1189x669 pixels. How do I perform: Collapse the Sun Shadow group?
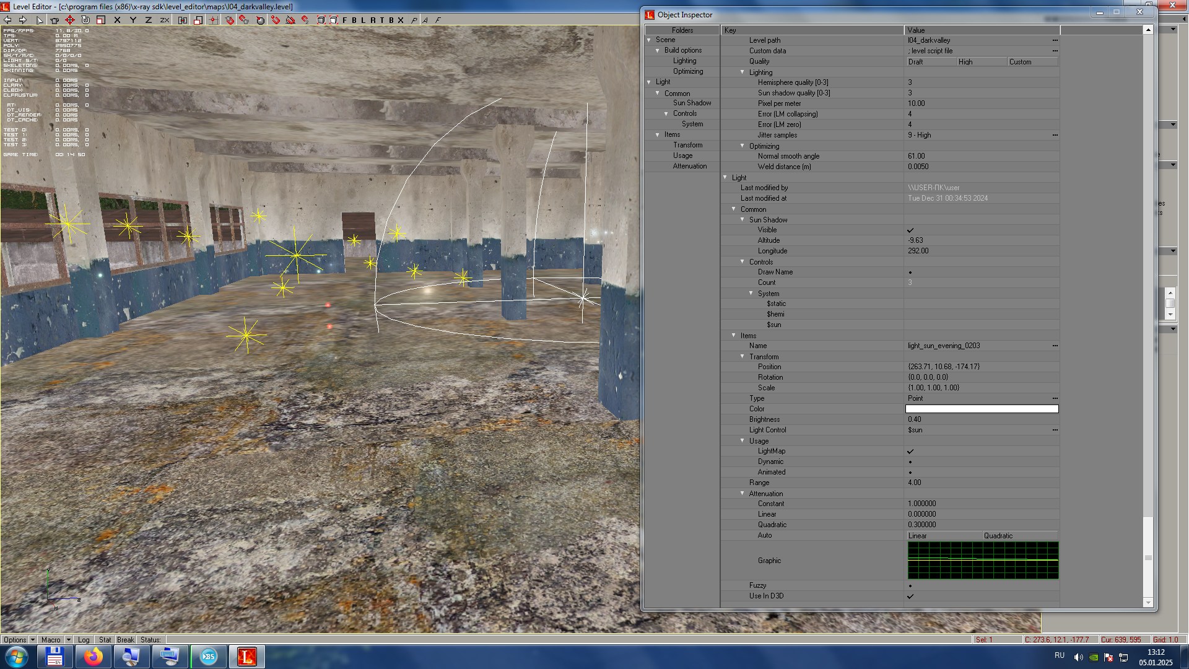click(x=742, y=219)
